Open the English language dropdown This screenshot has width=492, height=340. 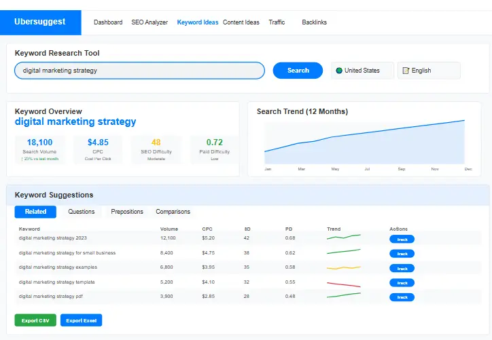tap(429, 71)
